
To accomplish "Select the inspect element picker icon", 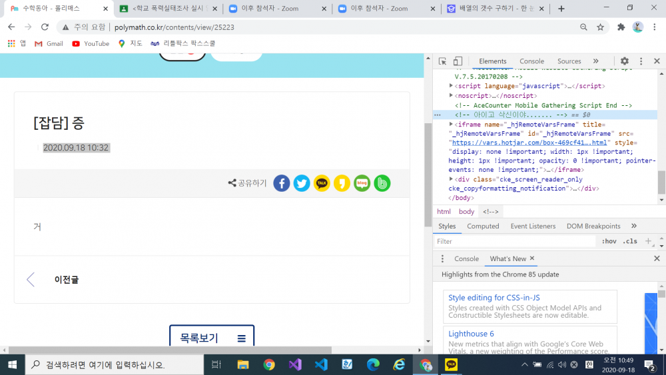I will [442, 61].
